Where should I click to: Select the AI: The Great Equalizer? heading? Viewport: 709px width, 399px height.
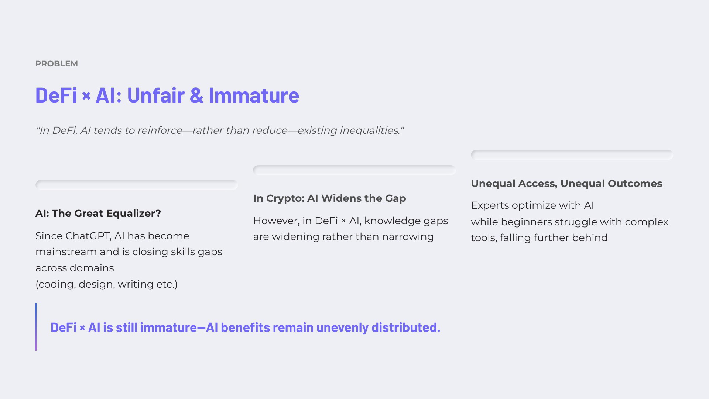98,214
